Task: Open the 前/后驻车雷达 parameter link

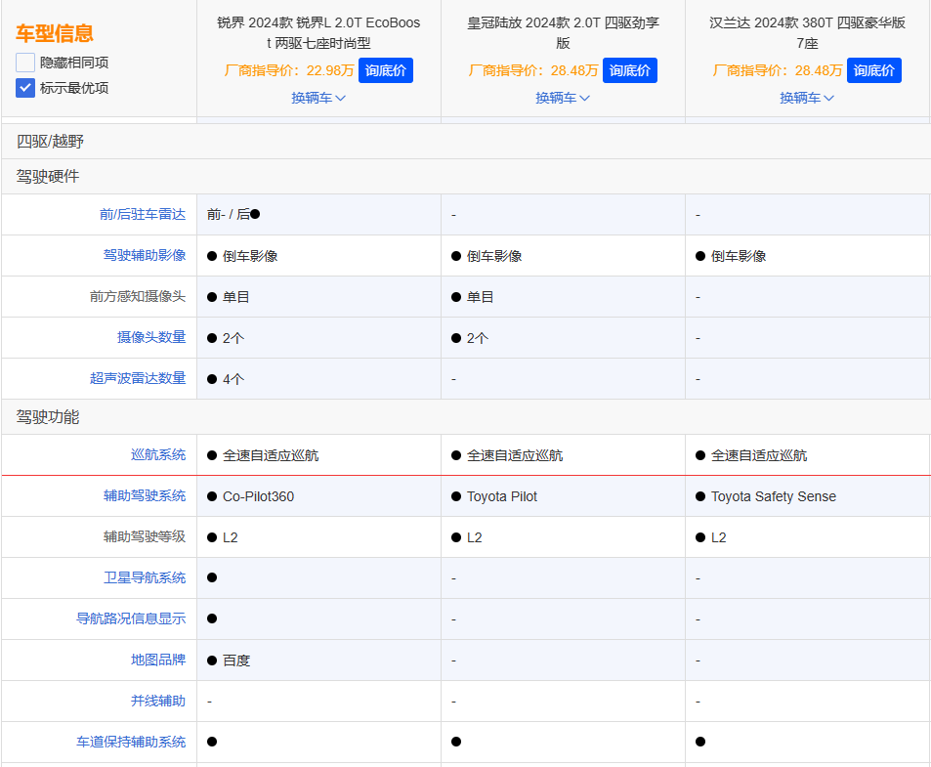Action: [x=142, y=214]
